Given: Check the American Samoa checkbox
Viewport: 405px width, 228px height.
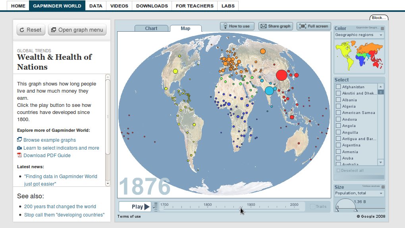Looking at the screenshot, I should pos(338,112).
